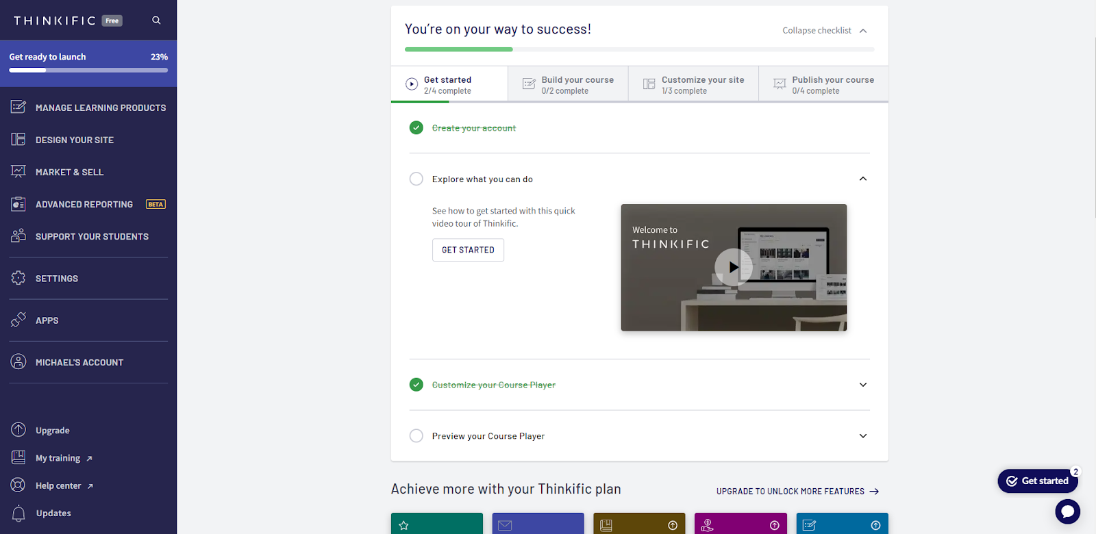This screenshot has width=1096, height=534.
Task: Click the BETA badge next to Advanced Reporting
Action: point(155,204)
